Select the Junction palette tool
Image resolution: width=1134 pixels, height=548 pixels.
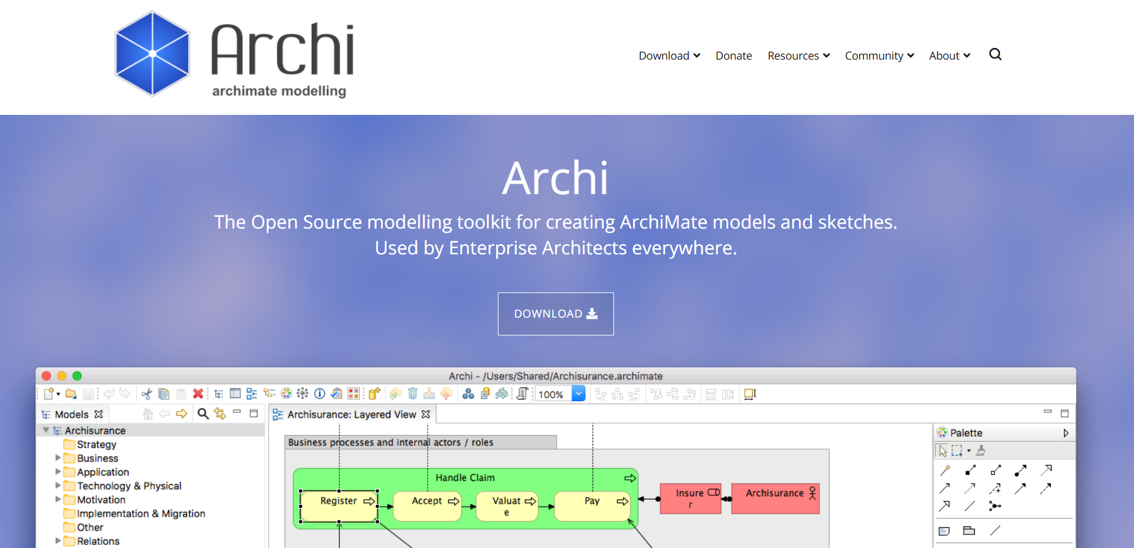click(995, 506)
